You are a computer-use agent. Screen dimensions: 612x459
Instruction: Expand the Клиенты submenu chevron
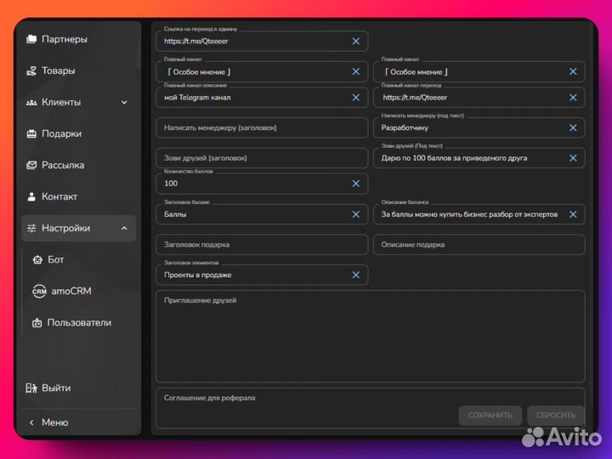click(x=124, y=103)
